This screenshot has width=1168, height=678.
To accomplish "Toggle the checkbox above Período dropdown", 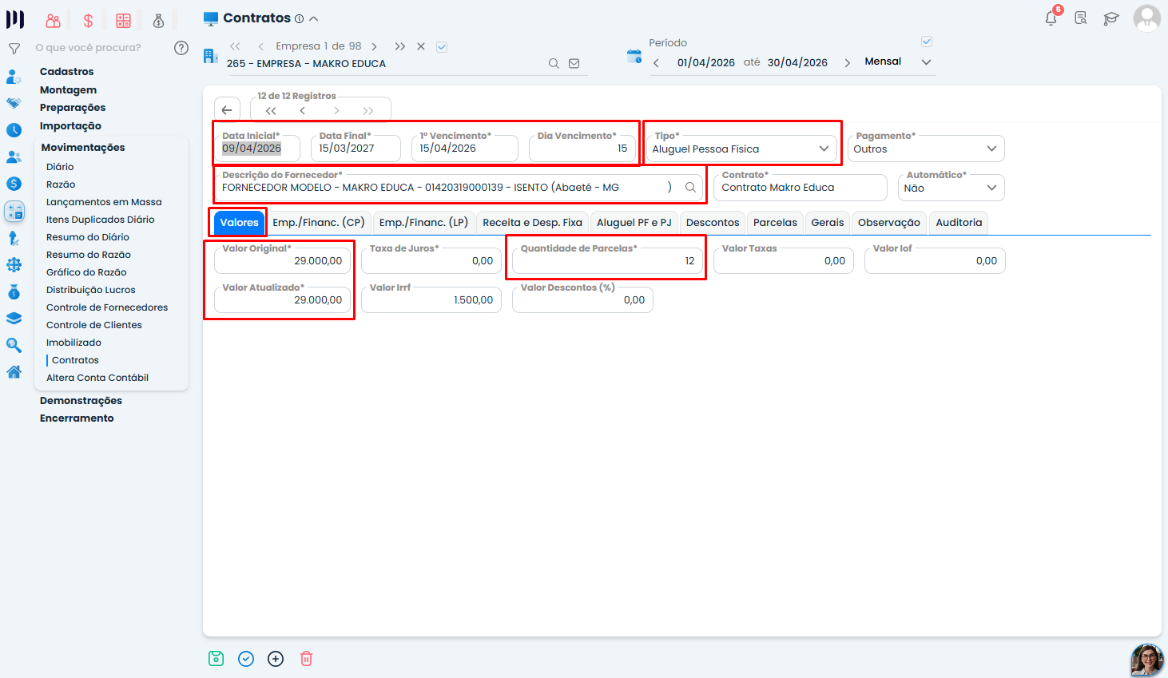I will pos(927,42).
